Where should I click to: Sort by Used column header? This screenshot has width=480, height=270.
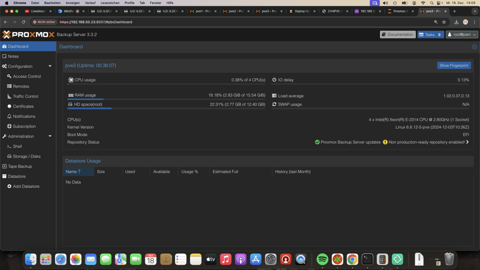(136, 171)
